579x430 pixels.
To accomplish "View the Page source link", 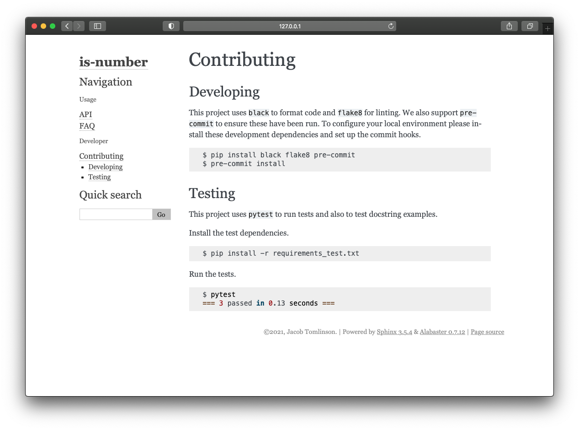I will [x=487, y=332].
